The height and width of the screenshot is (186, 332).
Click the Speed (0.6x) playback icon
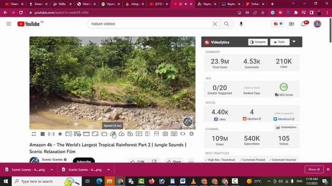113,134
